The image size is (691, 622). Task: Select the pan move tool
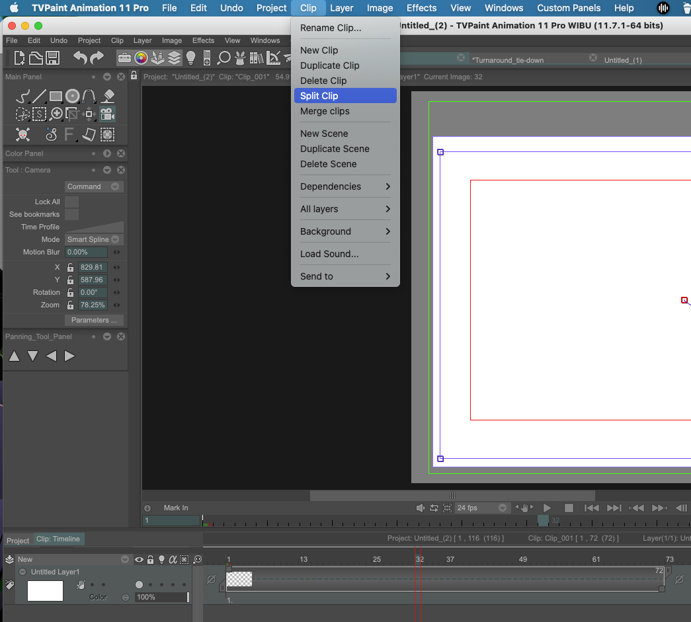[89, 114]
